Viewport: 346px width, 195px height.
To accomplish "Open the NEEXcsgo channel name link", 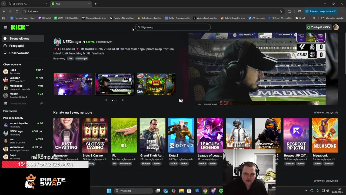I will point(72,42).
